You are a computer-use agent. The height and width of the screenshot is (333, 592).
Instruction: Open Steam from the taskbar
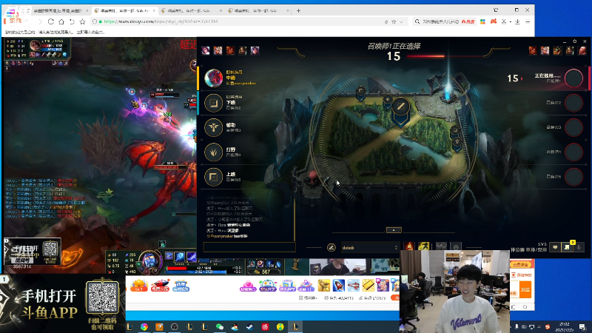(250, 327)
